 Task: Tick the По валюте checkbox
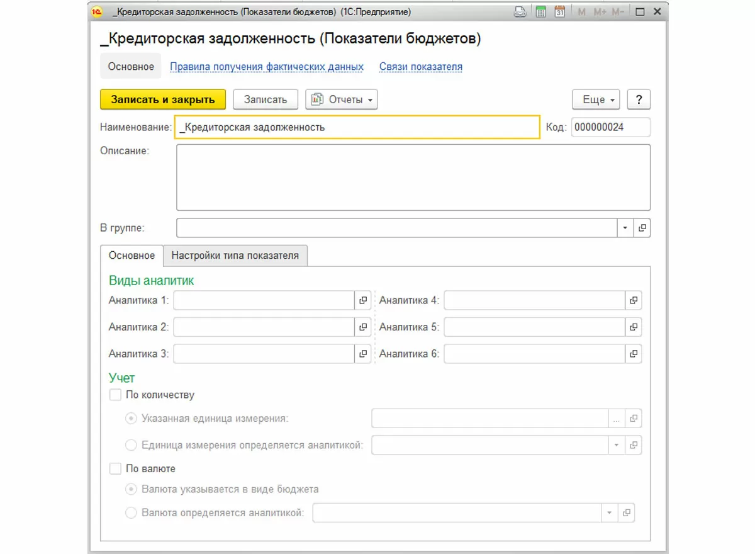click(x=115, y=469)
